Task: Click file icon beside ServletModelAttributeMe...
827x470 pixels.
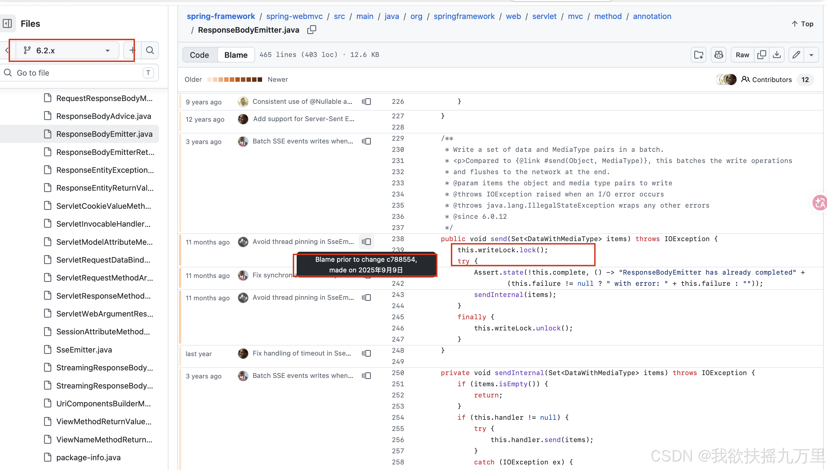Action: point(48,242)
